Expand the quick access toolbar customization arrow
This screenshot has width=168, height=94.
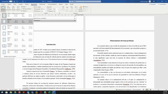pos(25,2)
